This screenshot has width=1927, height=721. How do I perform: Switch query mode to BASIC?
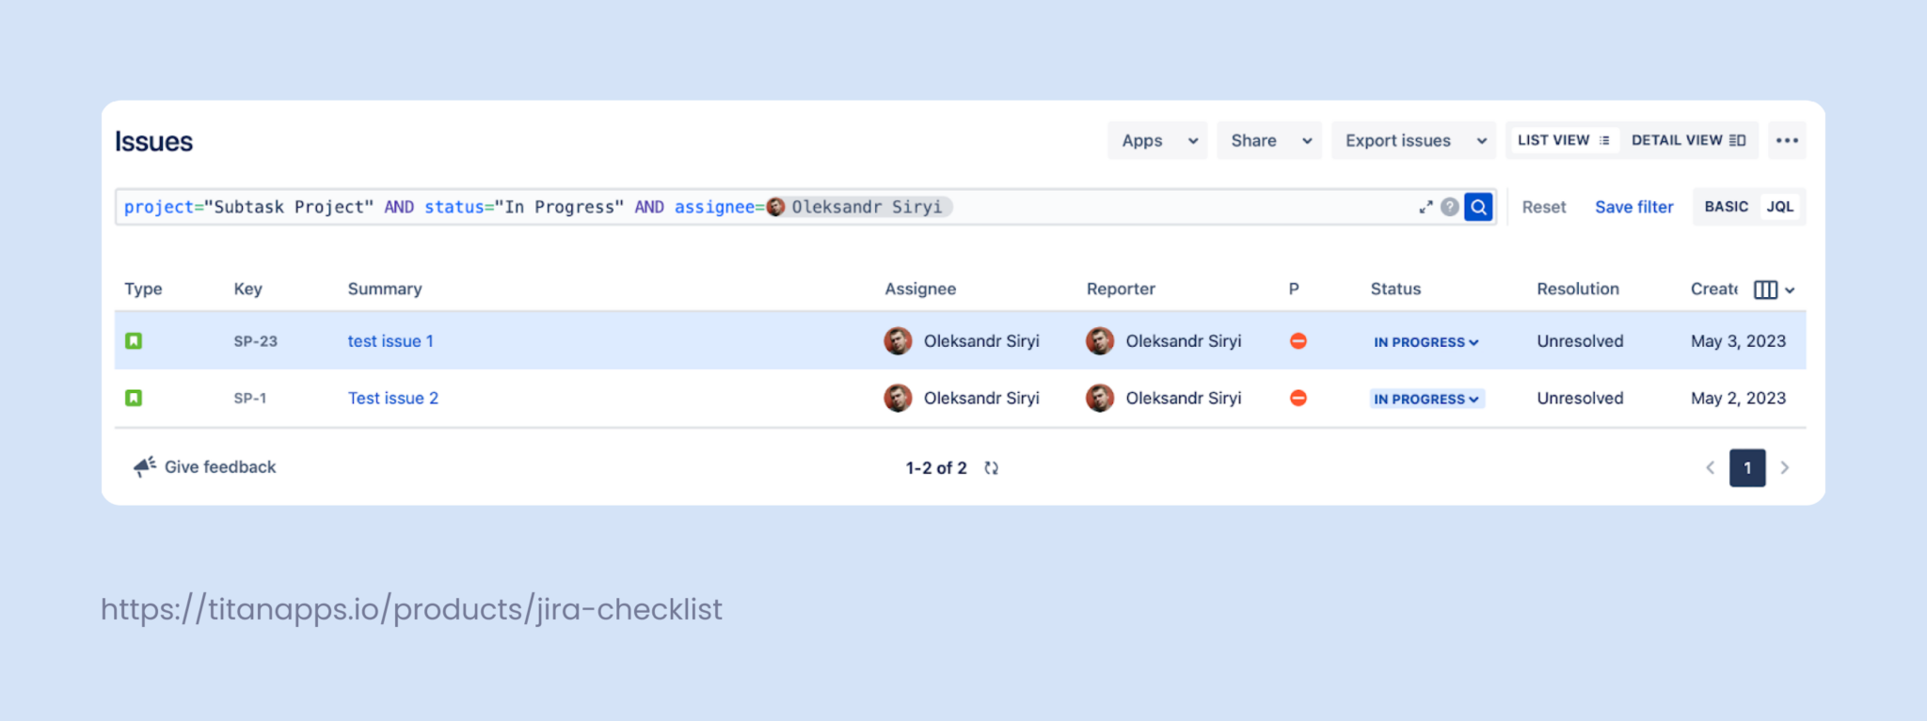[1726, 206]
